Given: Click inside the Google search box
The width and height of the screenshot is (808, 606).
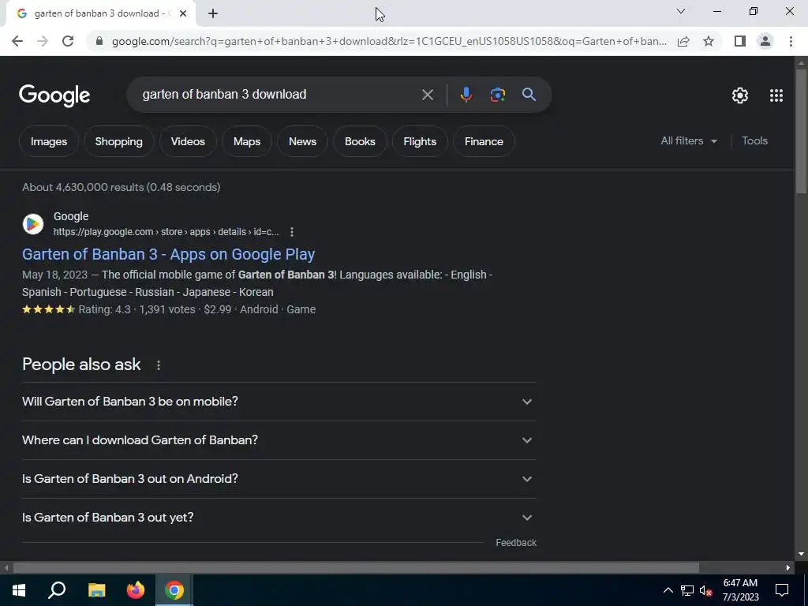Looking at the screenshot, I should point(279,95).
